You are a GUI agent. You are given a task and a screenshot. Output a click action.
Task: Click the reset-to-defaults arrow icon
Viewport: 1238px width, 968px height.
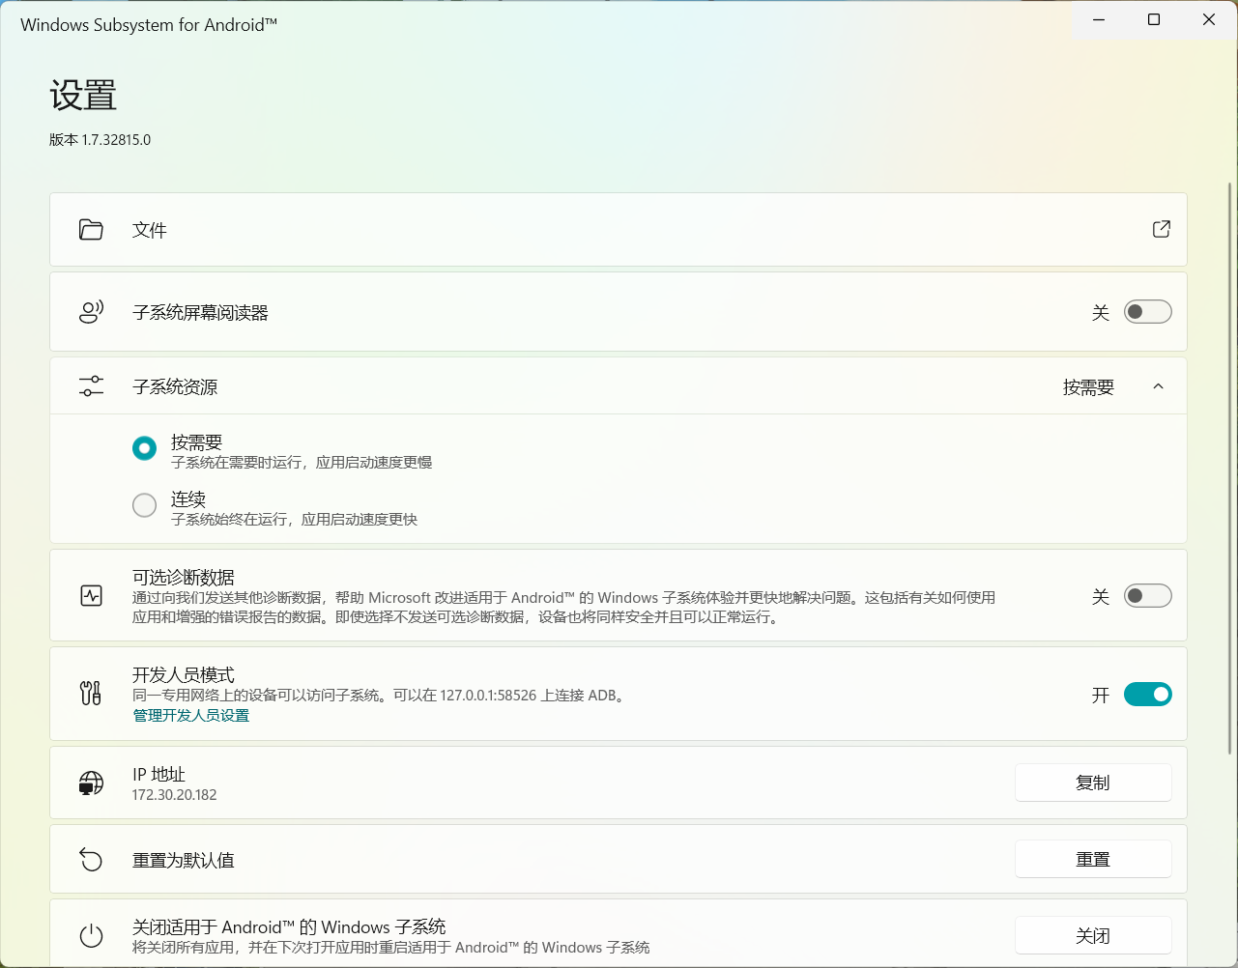coord(91,859)
